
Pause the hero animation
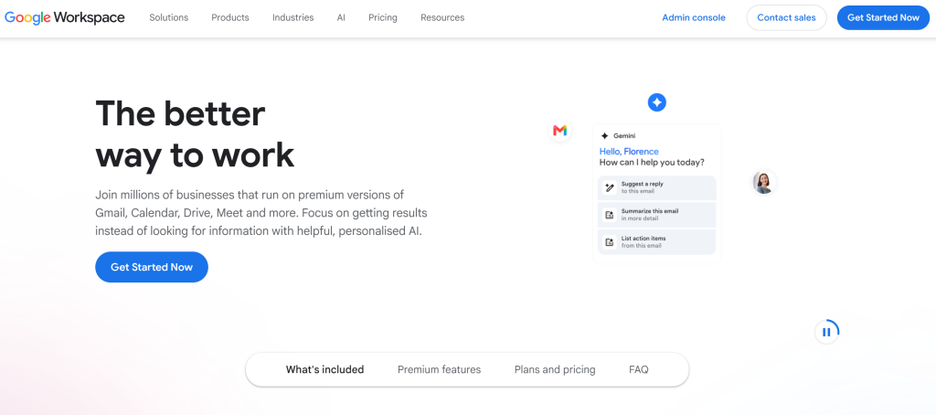coord(826,332)
